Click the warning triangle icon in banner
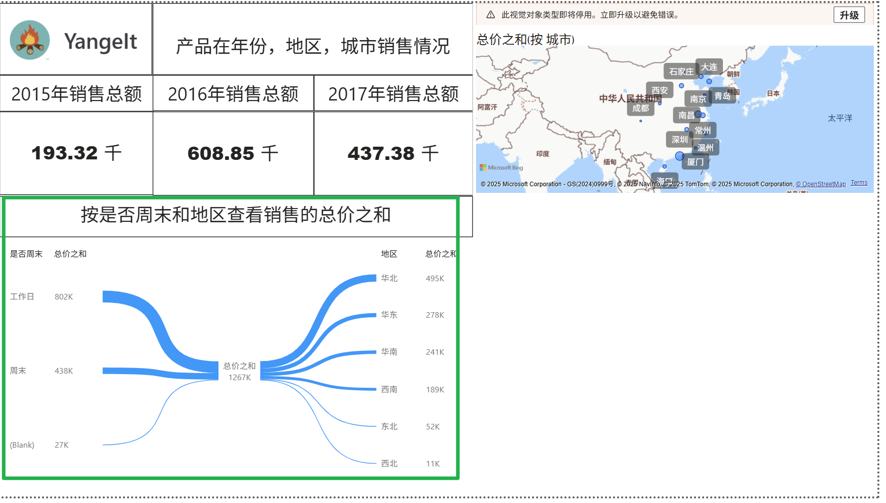The height and width of the screenshot is (503, 886). tap(490, 15)
